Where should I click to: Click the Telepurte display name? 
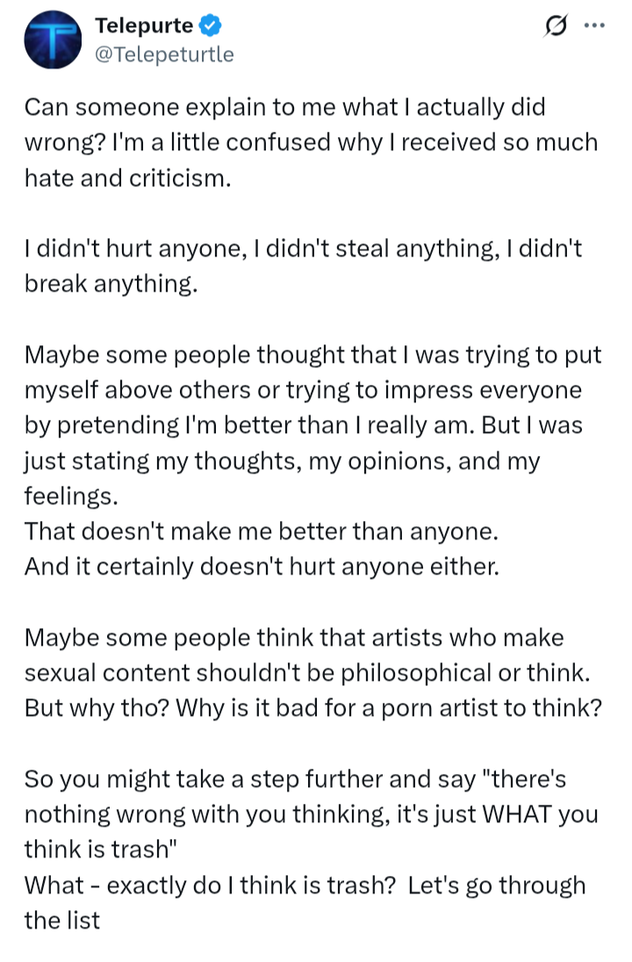144,25
